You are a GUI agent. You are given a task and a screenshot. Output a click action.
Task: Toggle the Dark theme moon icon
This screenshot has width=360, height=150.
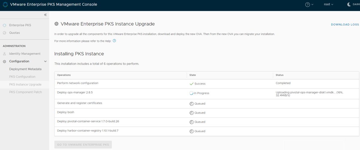click(349, 4)
